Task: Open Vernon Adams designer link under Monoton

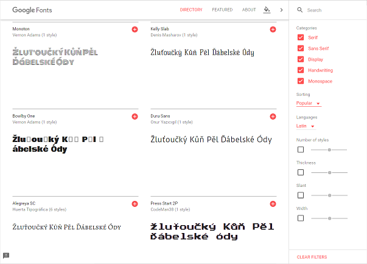Action: pos(26,35)
